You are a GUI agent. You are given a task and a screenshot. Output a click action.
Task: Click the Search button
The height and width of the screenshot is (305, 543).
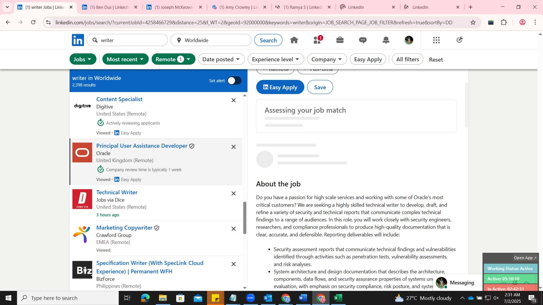[268, 40]
